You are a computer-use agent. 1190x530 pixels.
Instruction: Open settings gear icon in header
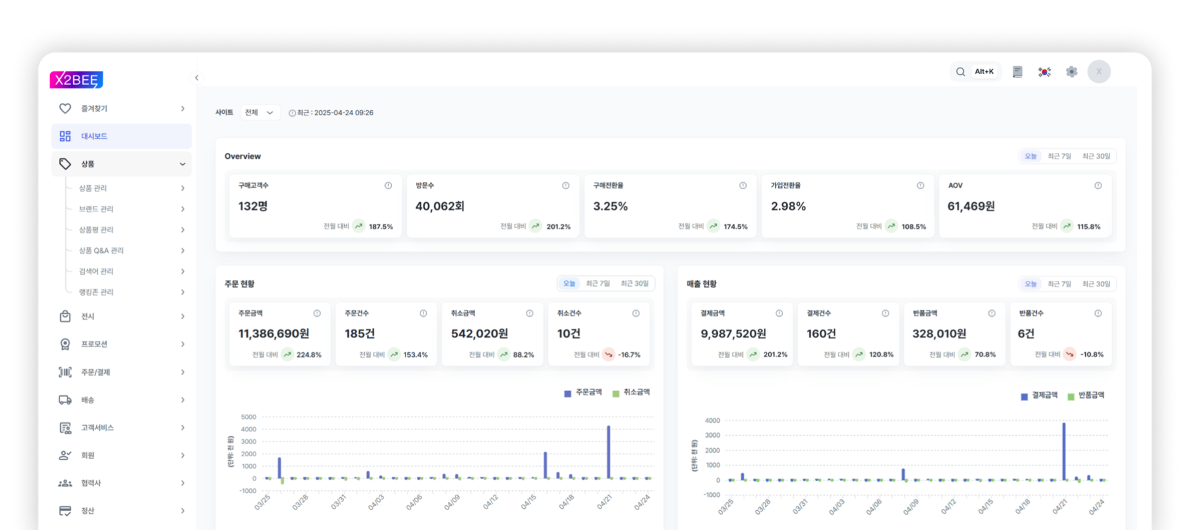click(x=1072, y=72)
